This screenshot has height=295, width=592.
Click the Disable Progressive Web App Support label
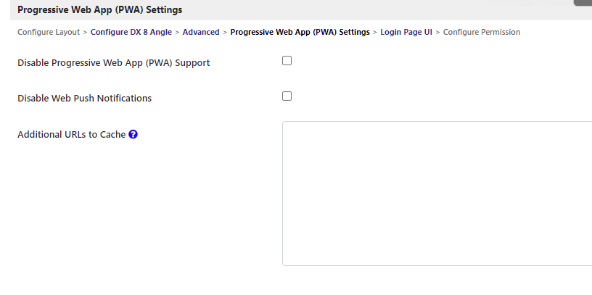(x=113, y=63)
